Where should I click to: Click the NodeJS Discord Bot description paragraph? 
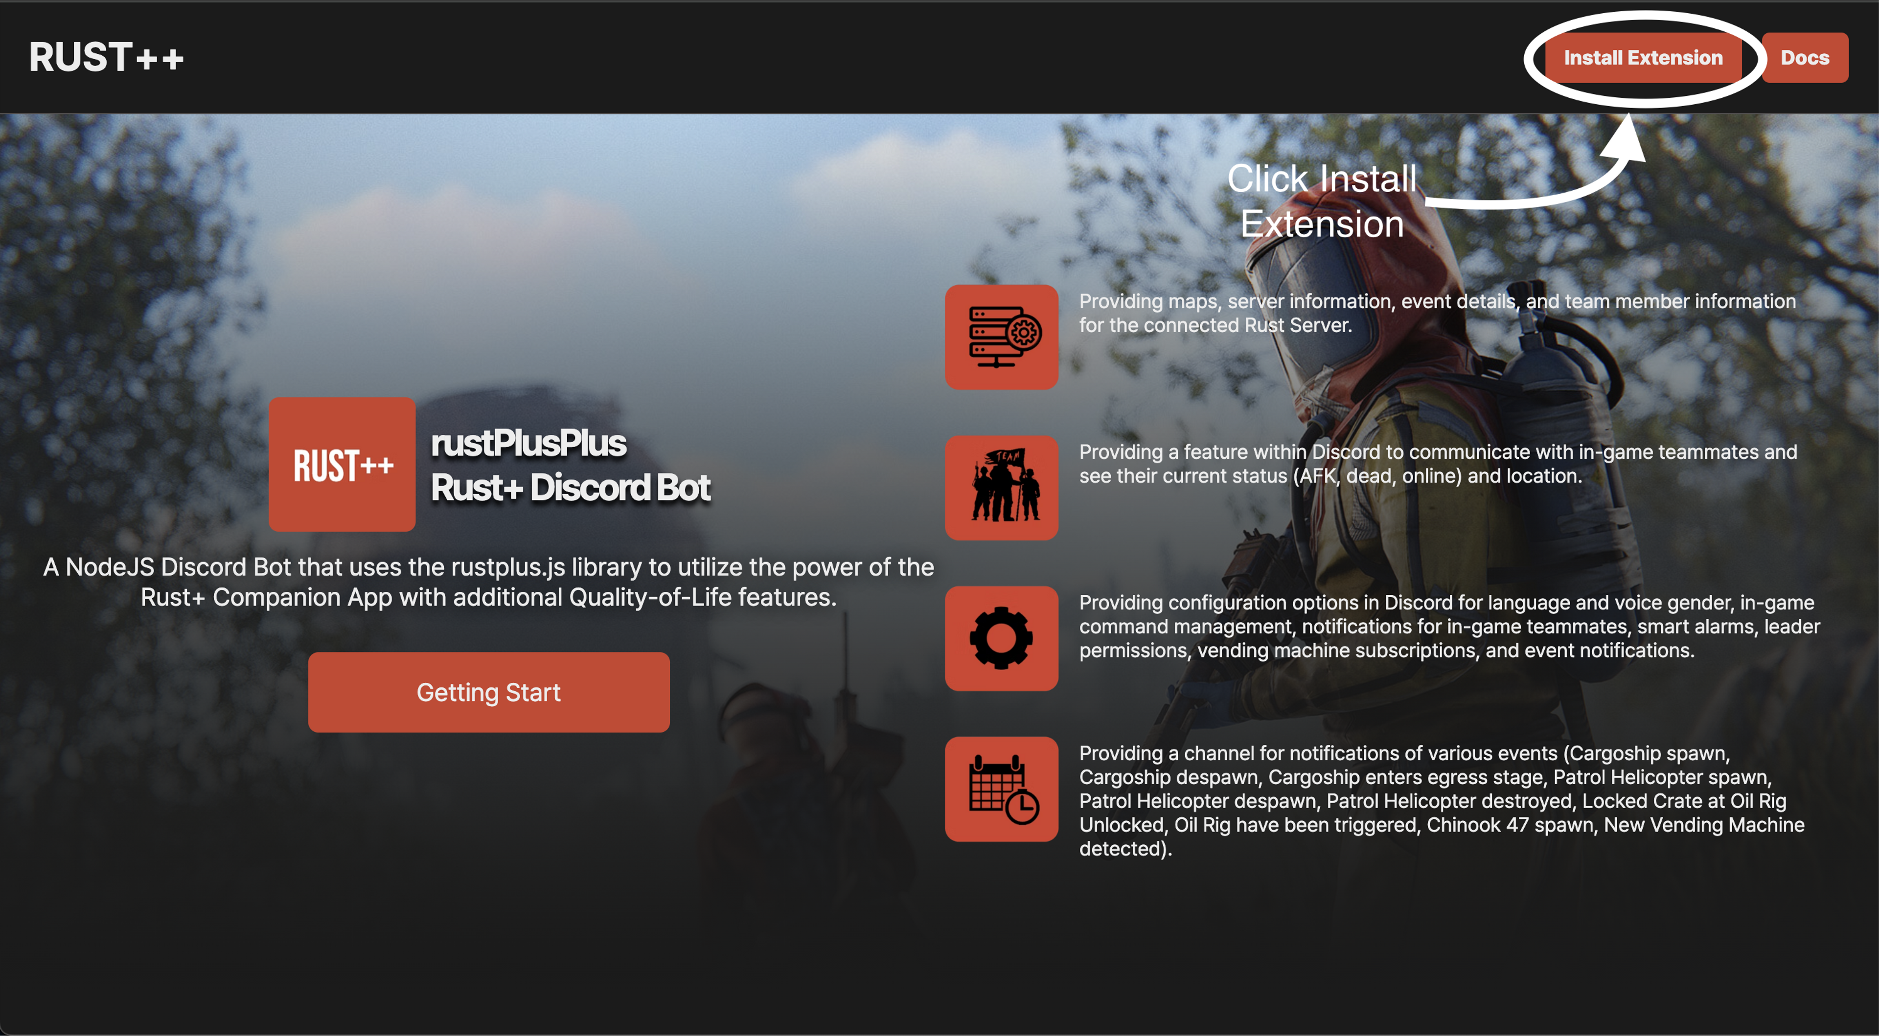click(x=489, y=582)
